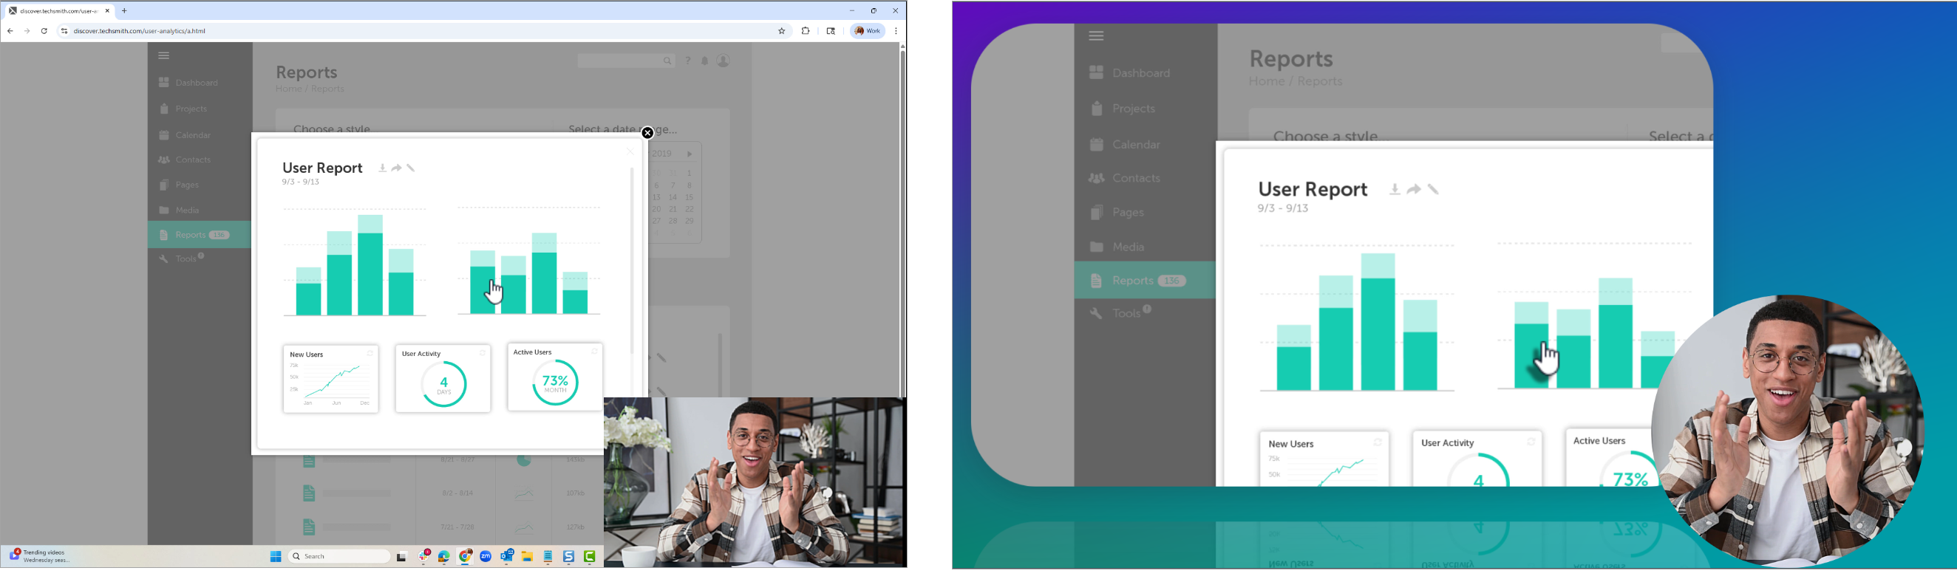
Task: Select the discover.techsmith.com browser tab
Action: (x=58, y=10)
